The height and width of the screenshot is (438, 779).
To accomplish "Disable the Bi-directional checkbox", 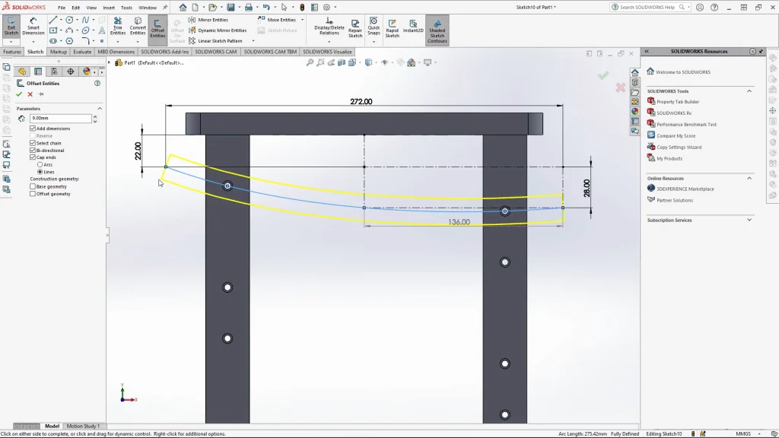I will coord(33,151).
